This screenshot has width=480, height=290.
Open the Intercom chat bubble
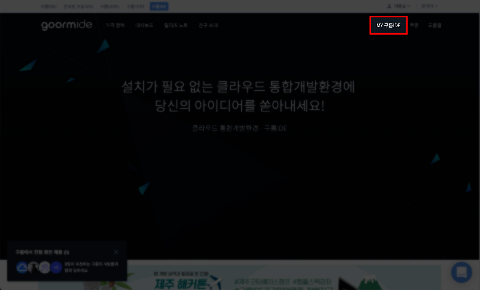pyautogui.click(x=461, y=272)
